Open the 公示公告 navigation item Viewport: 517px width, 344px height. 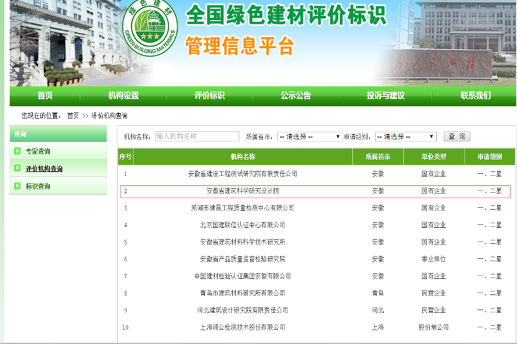click(x=295, y=96)
